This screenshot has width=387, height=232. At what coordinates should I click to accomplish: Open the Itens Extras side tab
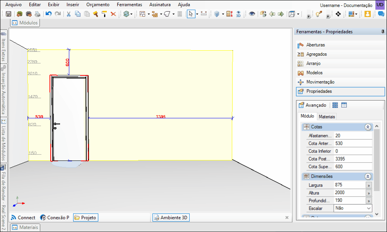(x=3, y=46)
